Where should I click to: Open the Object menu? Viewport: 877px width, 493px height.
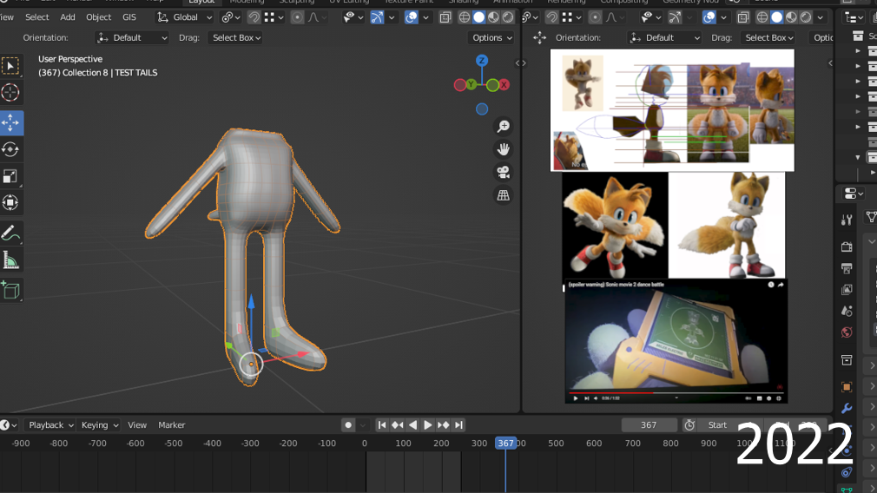[98, 17]
